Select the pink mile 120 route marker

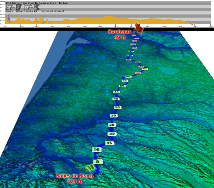[134, 35]
